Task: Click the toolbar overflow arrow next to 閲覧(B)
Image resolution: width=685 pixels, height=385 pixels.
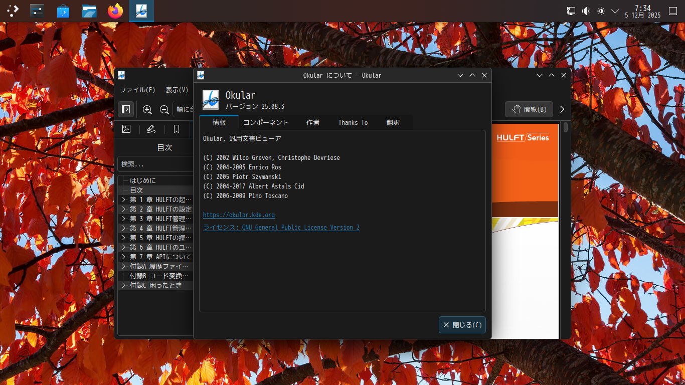Action: click(562, 109)
